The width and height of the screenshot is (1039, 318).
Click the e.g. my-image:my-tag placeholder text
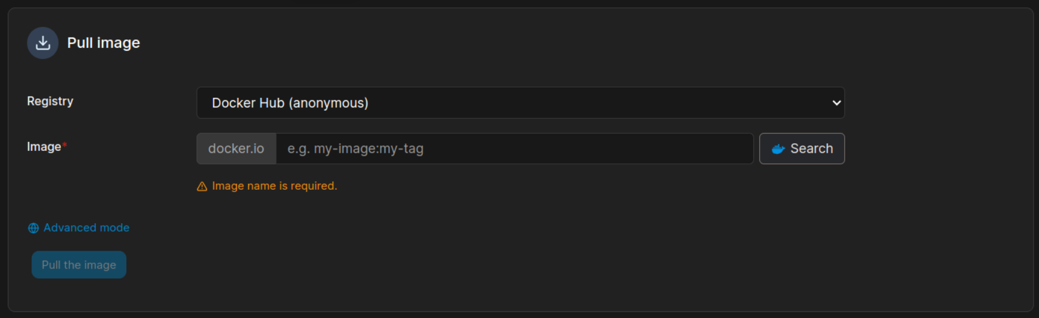click(x=355, y=149)
